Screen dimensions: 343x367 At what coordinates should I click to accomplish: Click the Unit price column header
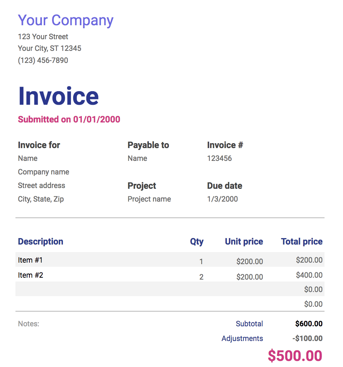(x=244, y=242)
